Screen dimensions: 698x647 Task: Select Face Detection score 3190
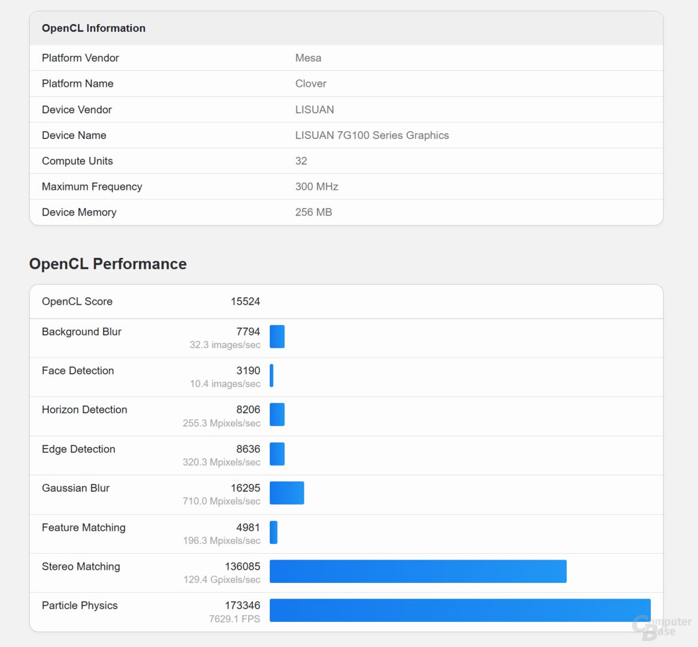tap(248, 371)
